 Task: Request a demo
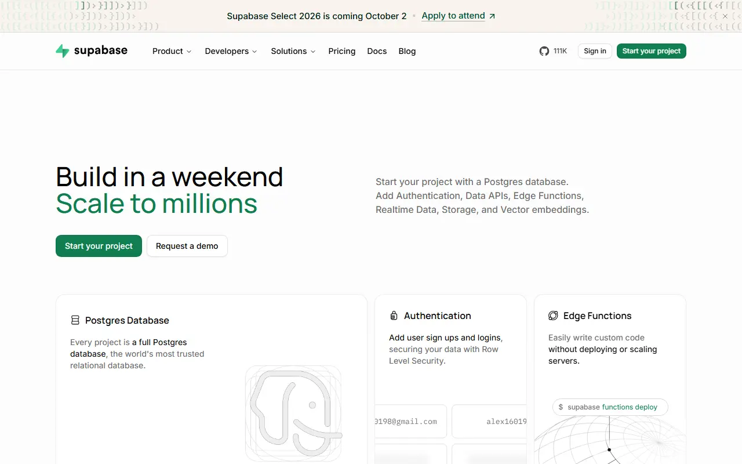pos(187,246)
